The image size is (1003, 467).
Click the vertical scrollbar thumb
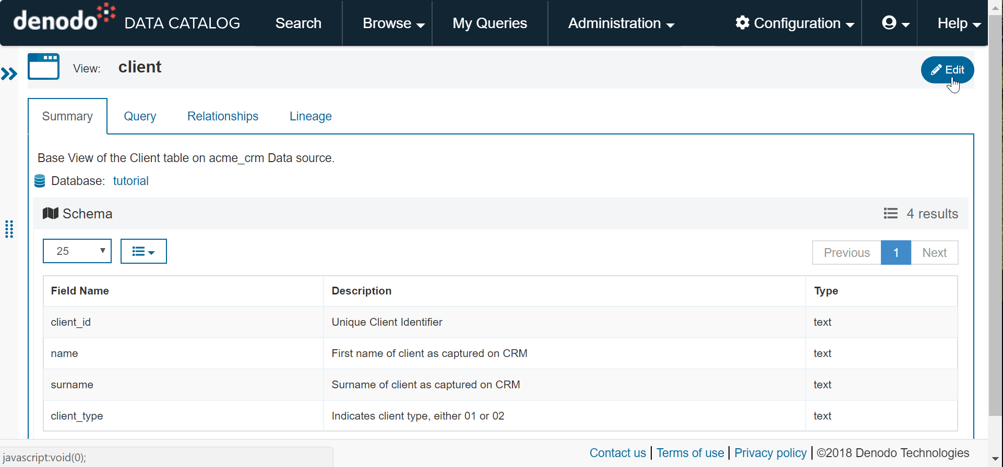tap(995, 216)
